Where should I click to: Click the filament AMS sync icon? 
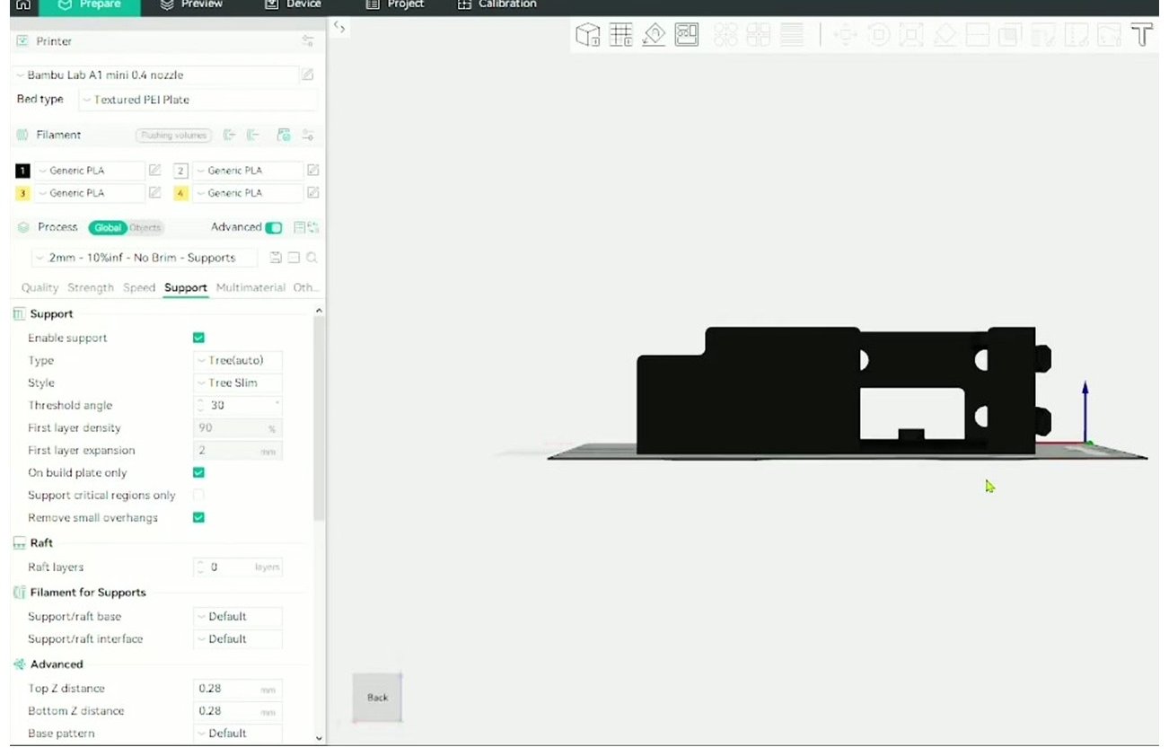point(284,136)
